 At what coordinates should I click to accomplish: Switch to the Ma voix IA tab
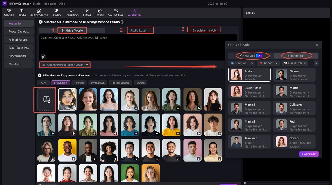pyautogui.click(x=251, y=56)
